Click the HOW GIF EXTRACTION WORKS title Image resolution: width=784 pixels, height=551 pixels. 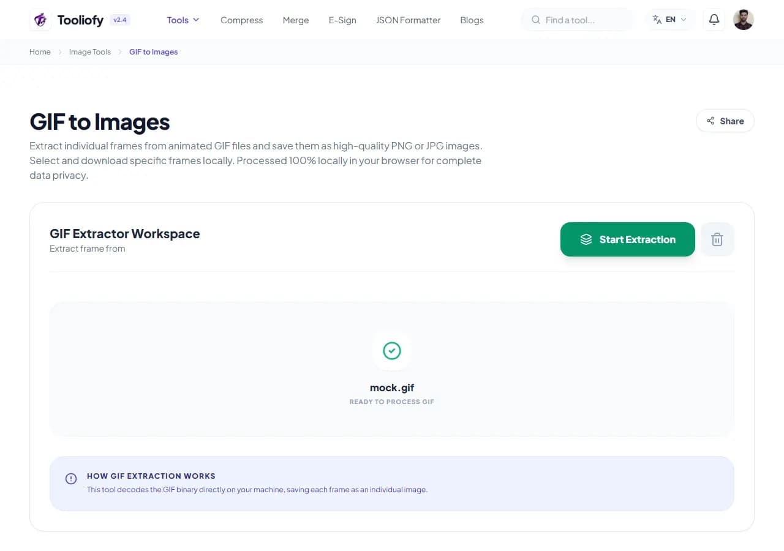click(x=151, y=476)
